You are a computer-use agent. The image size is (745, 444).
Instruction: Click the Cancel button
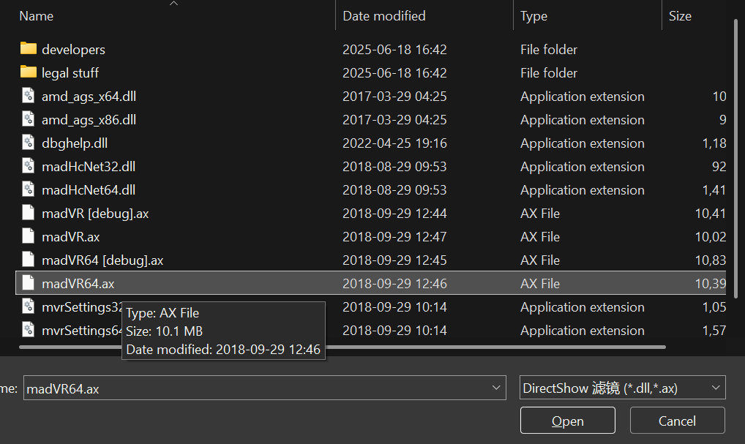coord(677,421)
